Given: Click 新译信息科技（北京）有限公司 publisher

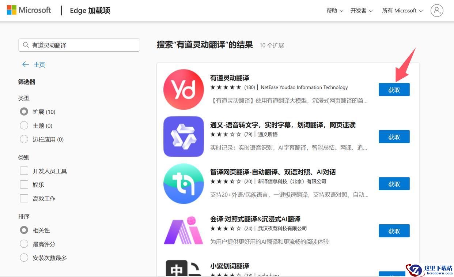Looking at the screenshot, I should click(x=292, y=181).
